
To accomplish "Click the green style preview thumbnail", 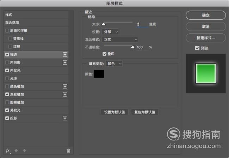I will (x=206, y=73).
